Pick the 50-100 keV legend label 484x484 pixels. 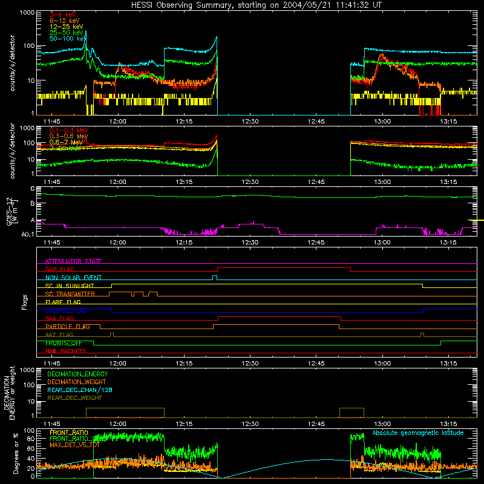click(x=68, y=39)
